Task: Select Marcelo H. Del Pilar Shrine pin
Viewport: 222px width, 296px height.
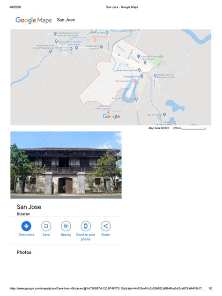Action: click(x=71, y=49)
